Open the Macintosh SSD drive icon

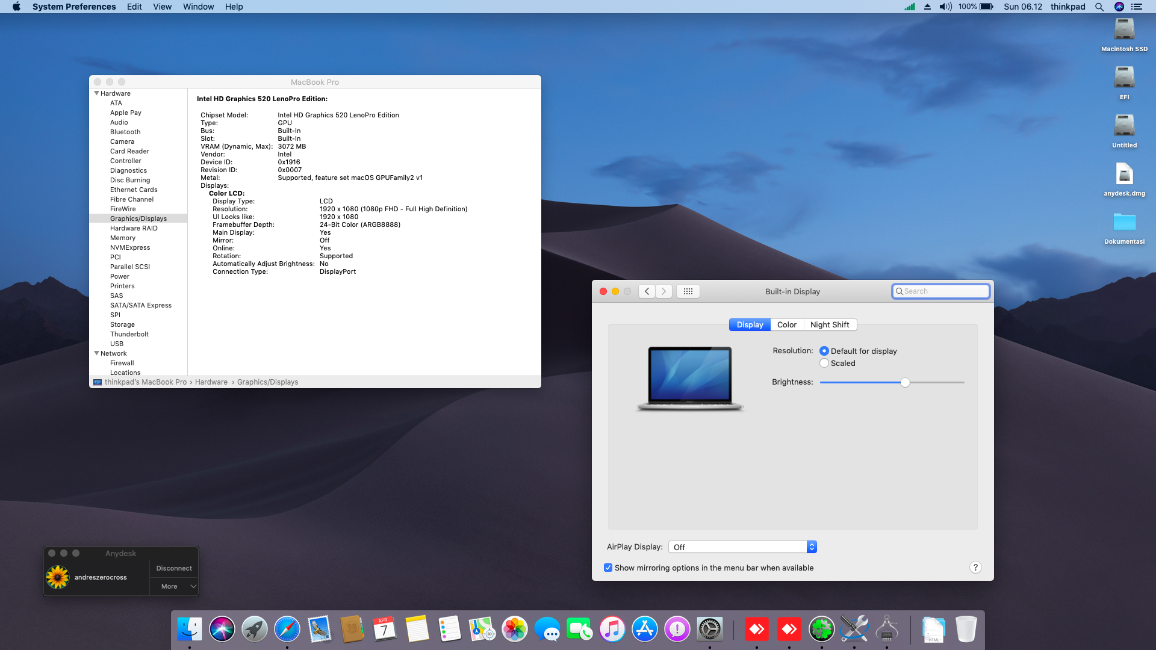click(x=1124, y=30)
